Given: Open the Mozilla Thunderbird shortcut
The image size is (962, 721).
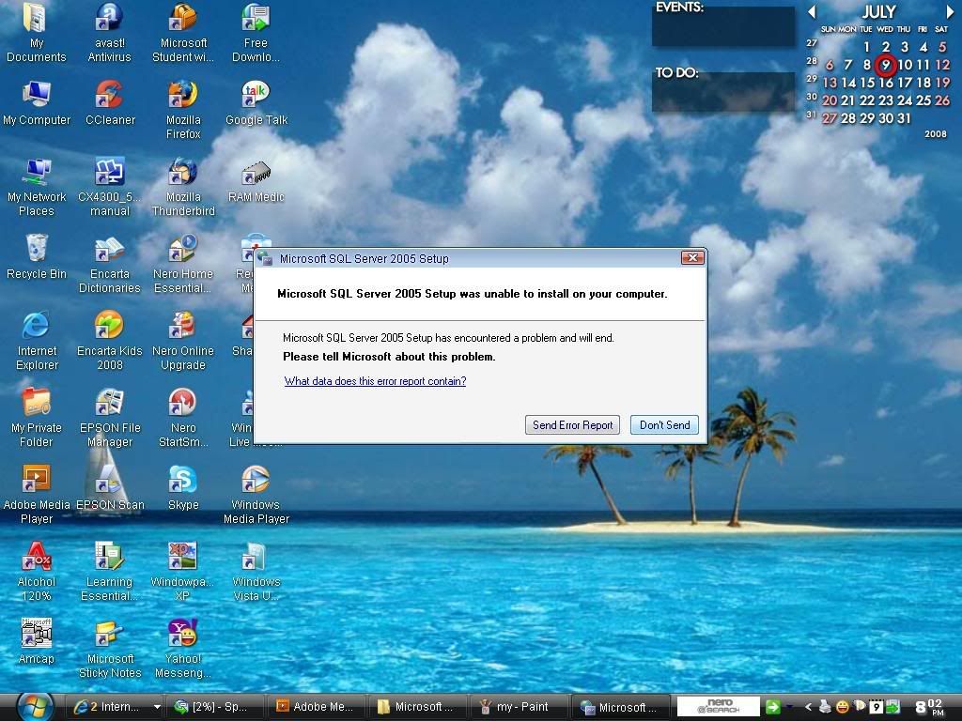Looking at the screenshot, I should point(183,174).
